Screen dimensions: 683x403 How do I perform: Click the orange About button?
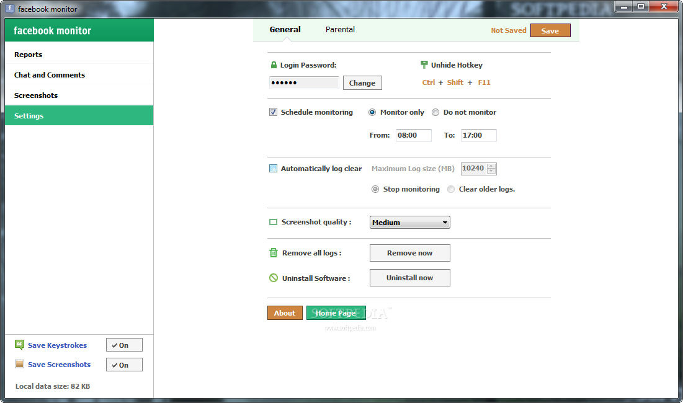click(x=285, y=313)
